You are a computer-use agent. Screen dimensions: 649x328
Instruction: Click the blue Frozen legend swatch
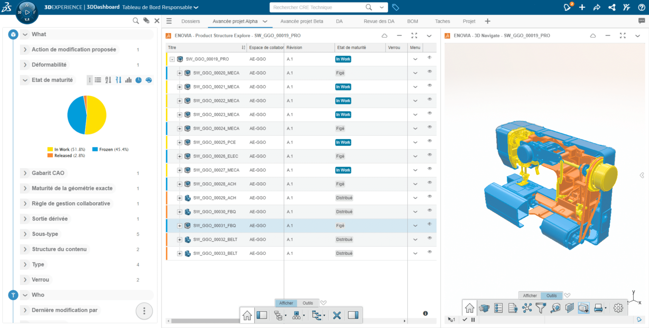click(x=95, y=149)
